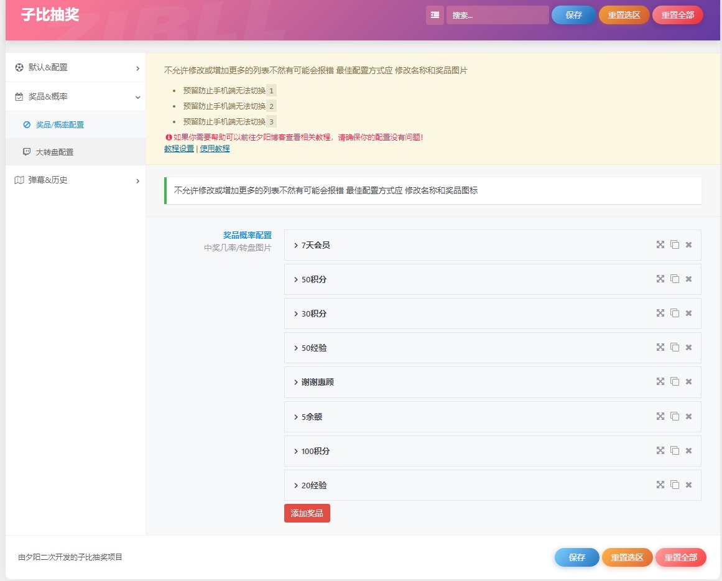Image resolution: width=722 pixels, height=581 pixels.
Task: Click the drag-move icon on 5余额 row
Action: click(660, 416)
